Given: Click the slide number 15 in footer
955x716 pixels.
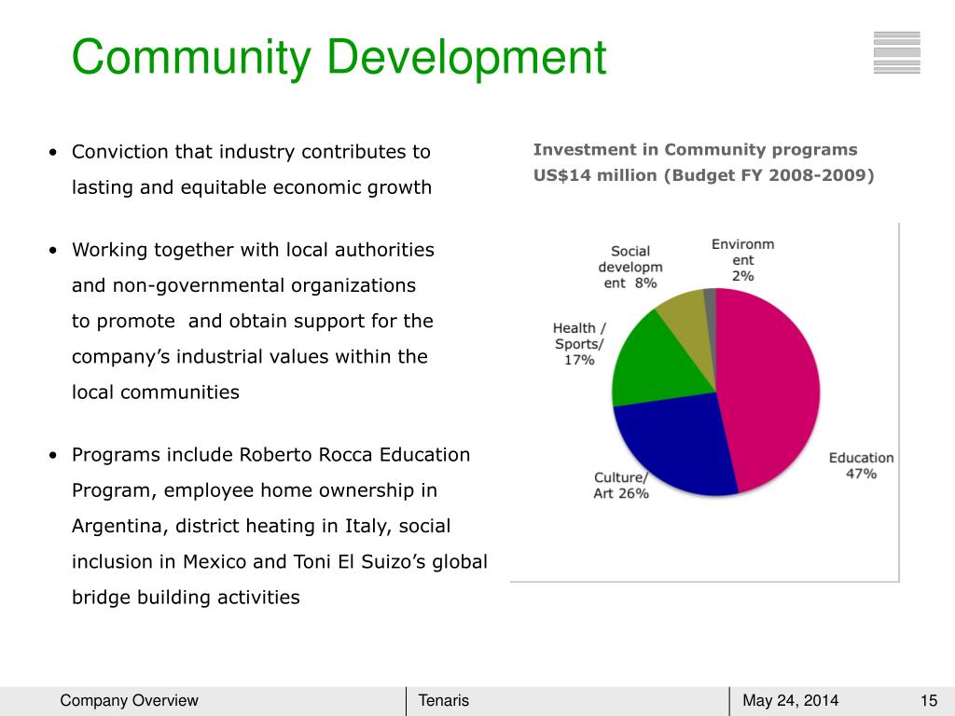Looking at the screenshot, I should (929, 701).
